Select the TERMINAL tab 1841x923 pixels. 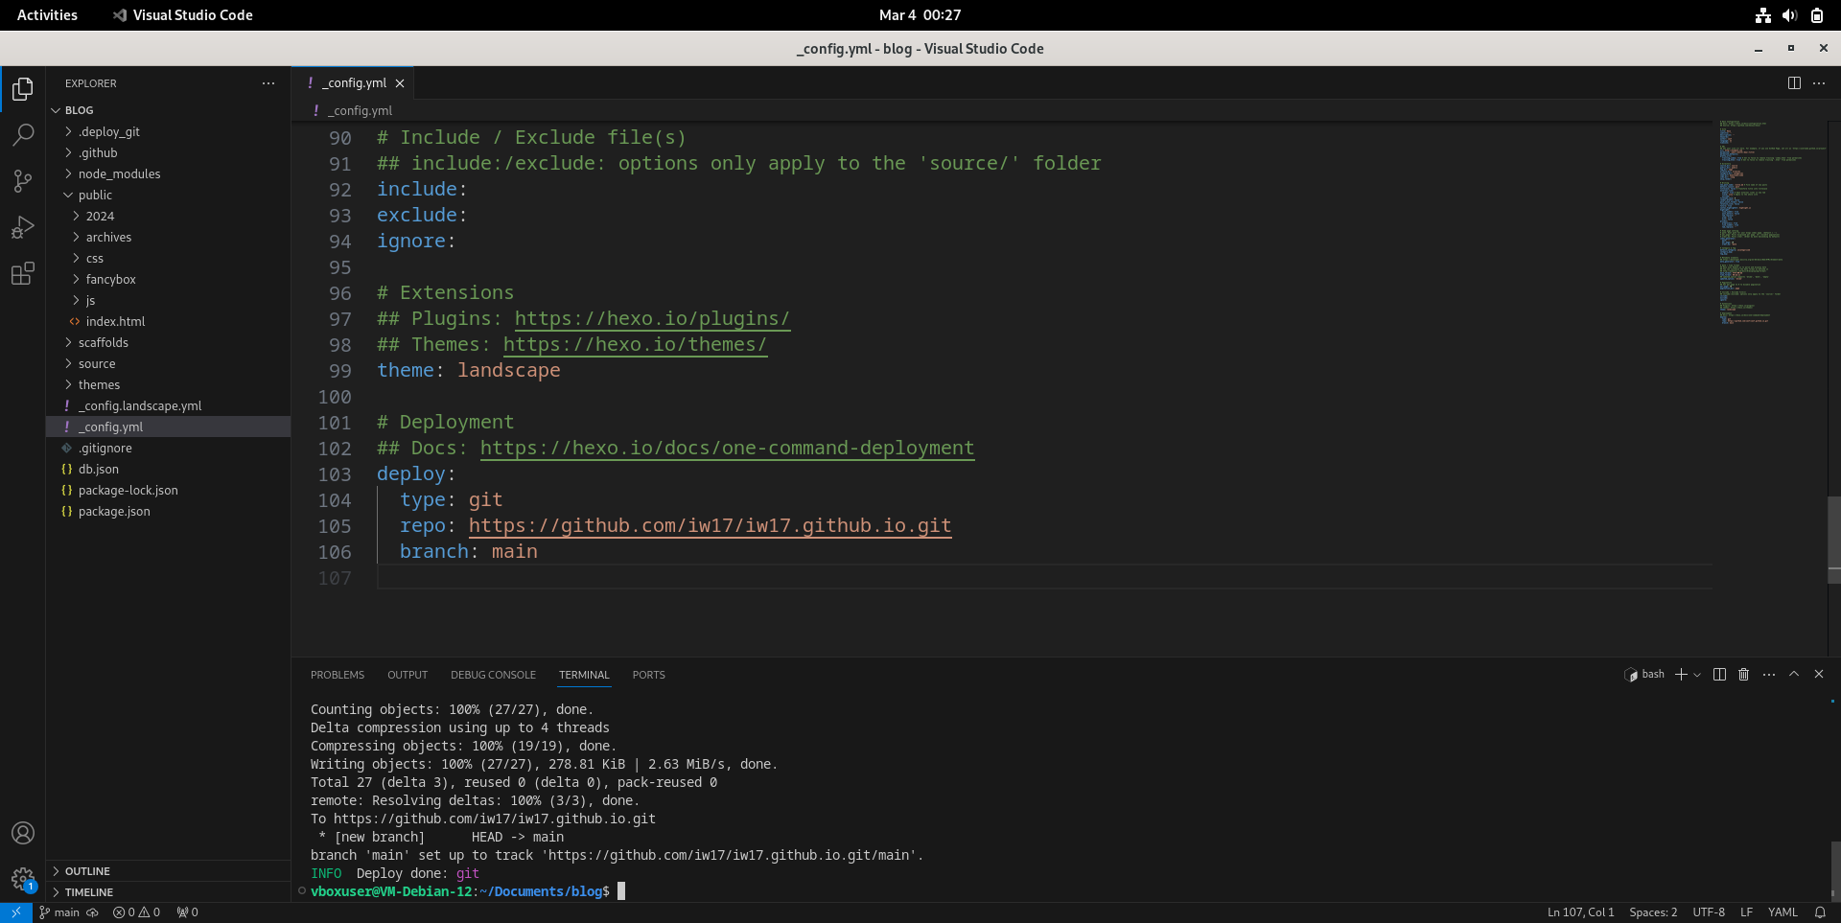(584, 675)
